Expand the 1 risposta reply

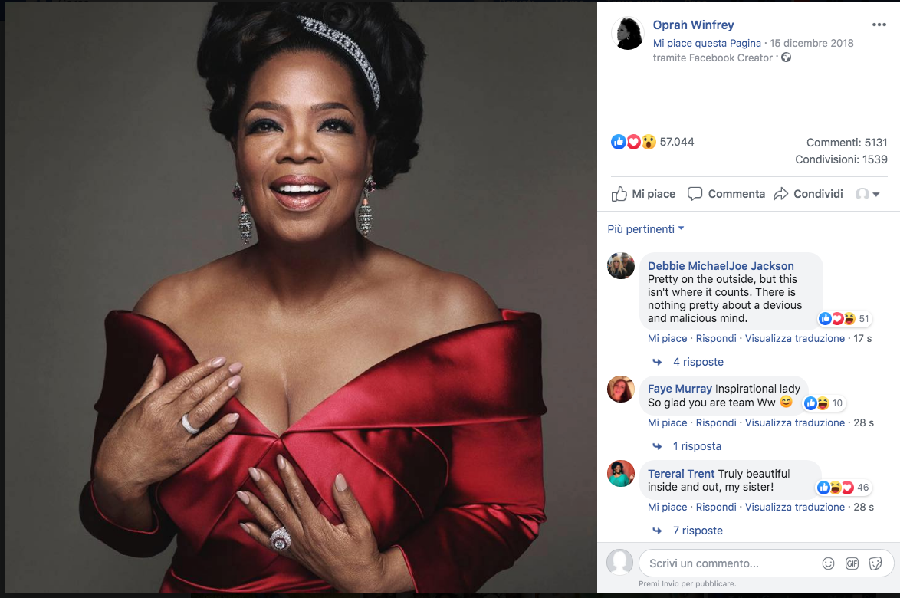coord(697,446)
